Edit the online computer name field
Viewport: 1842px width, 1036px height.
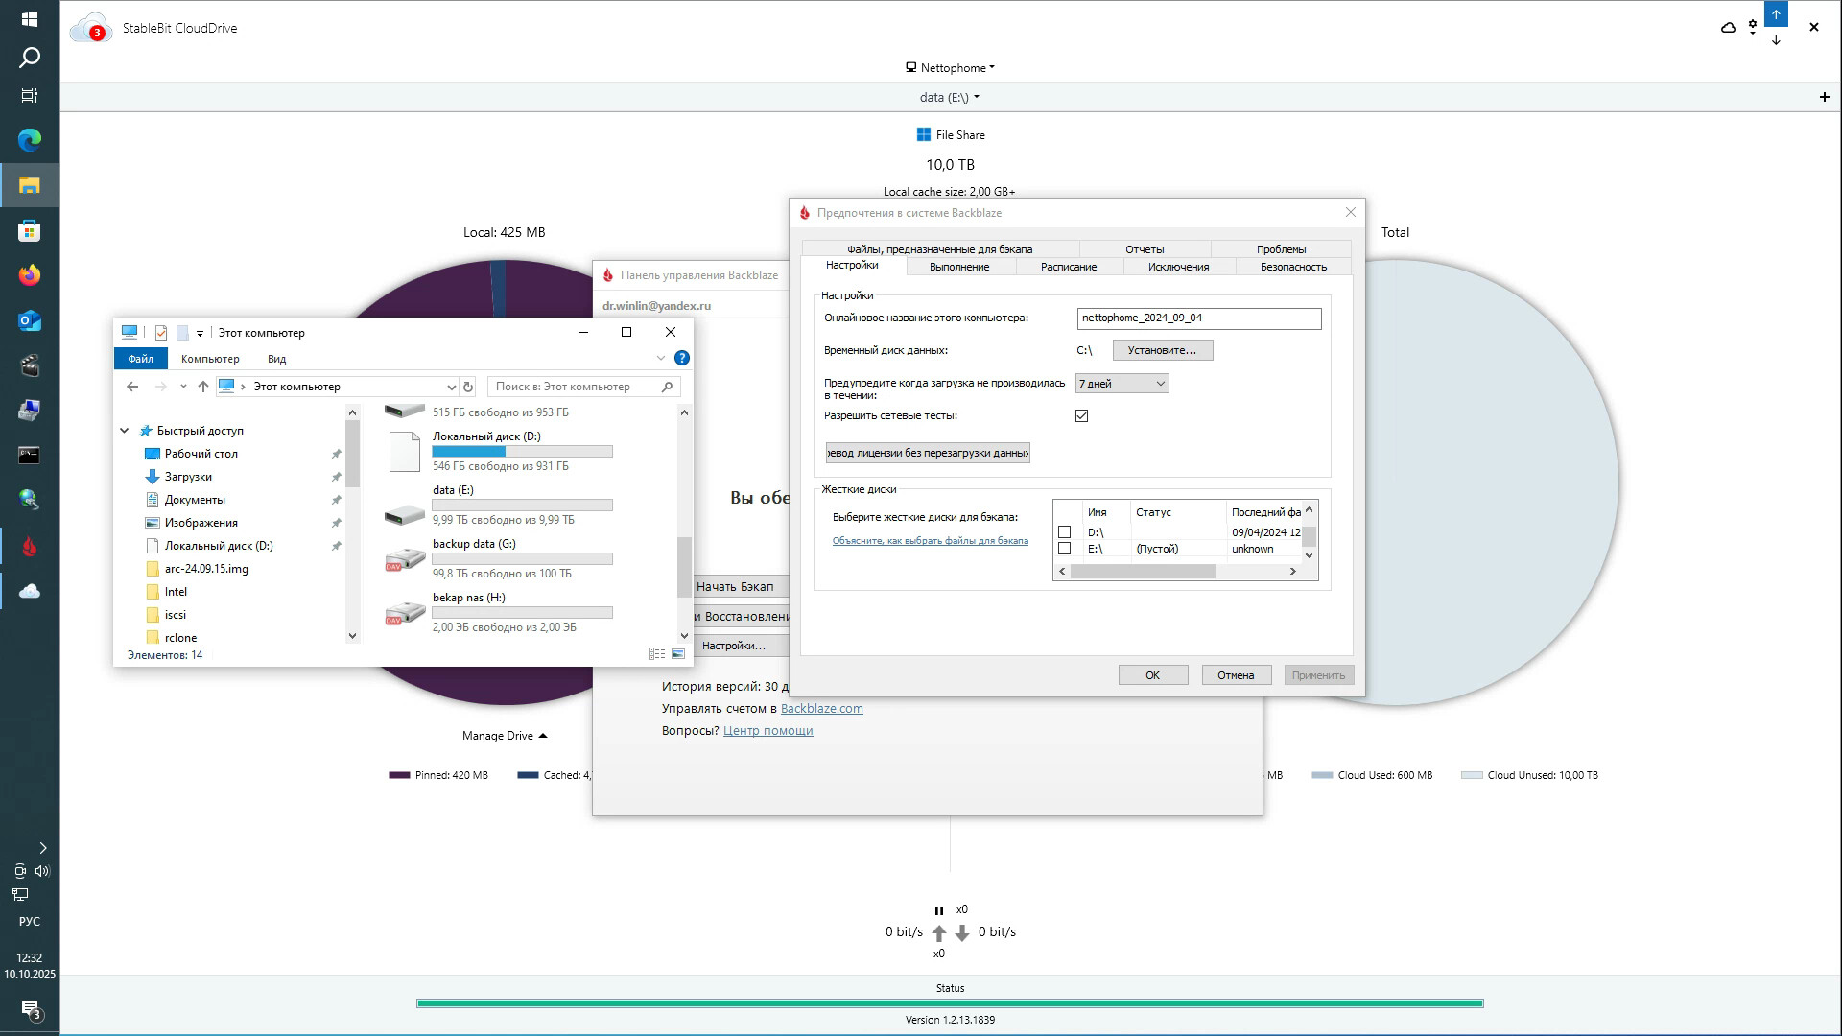tap(1198, 318)
